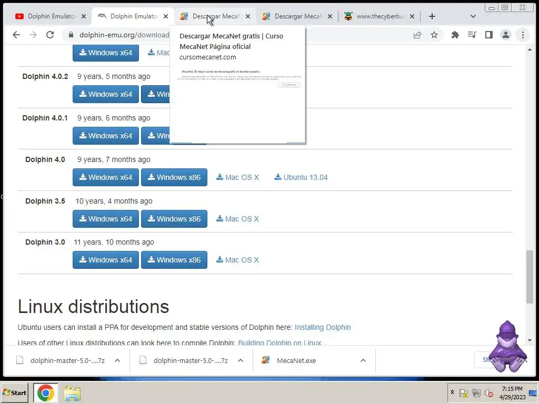Open Windows Explorer from the taskbar
539x404 pixels.
(72, 393)
